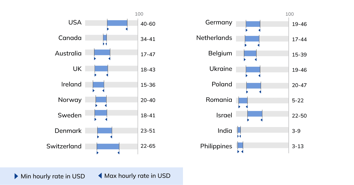Select Australia's min rate triangle marker
The width and height of the screenshot is (354, 185).
[95, 59]
